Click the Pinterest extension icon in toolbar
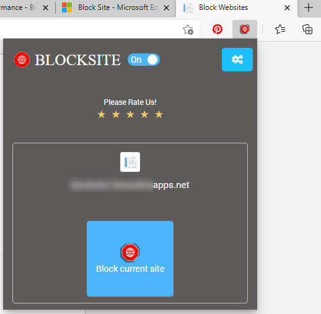This screenshot has width=321, height=314. coord(218,29)
